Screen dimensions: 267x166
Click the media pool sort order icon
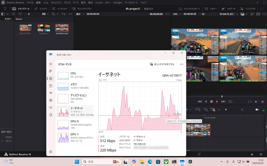(x=63, y=14)
